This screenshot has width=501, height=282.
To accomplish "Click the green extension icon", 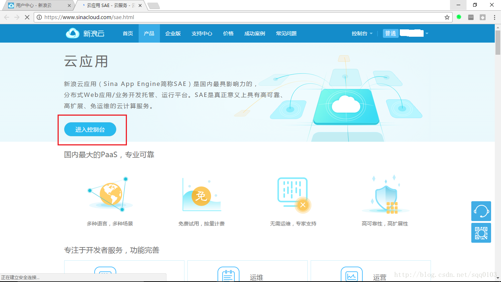I will tap(459, 17).
